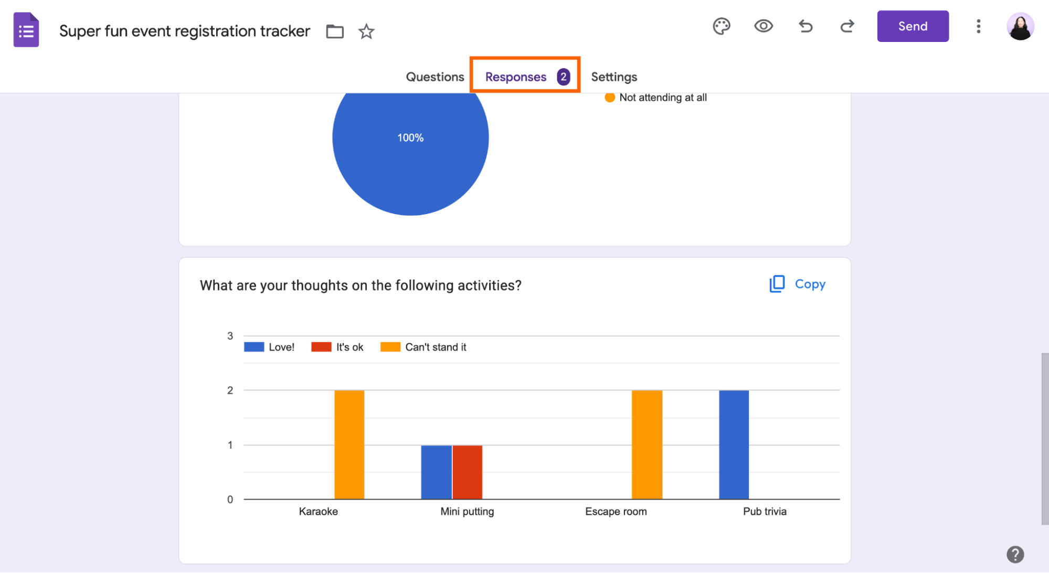
Task: Click the blue Pub trivia bar
Action: [734, 444]
